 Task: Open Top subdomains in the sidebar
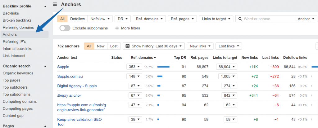(x=17, y=95)
